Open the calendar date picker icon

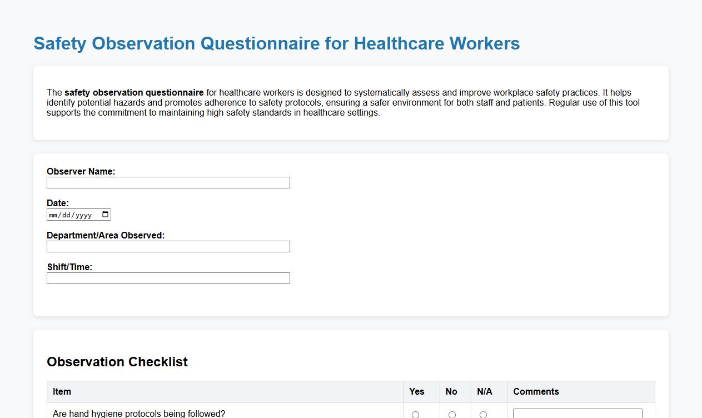[104, 214]
